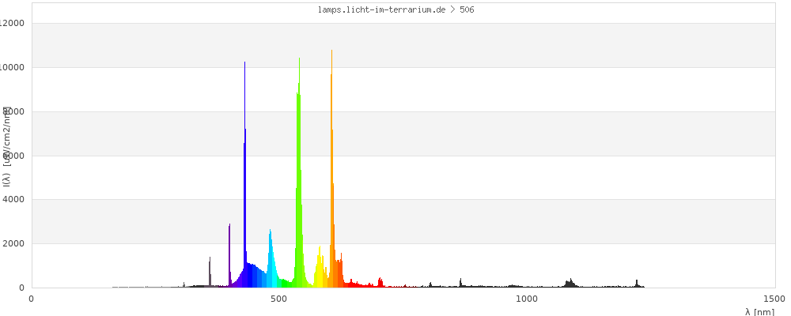Screen dimensions: 791x316
Task: Click the 'λ [nm]' x-axis title
Action: [759, 311]
